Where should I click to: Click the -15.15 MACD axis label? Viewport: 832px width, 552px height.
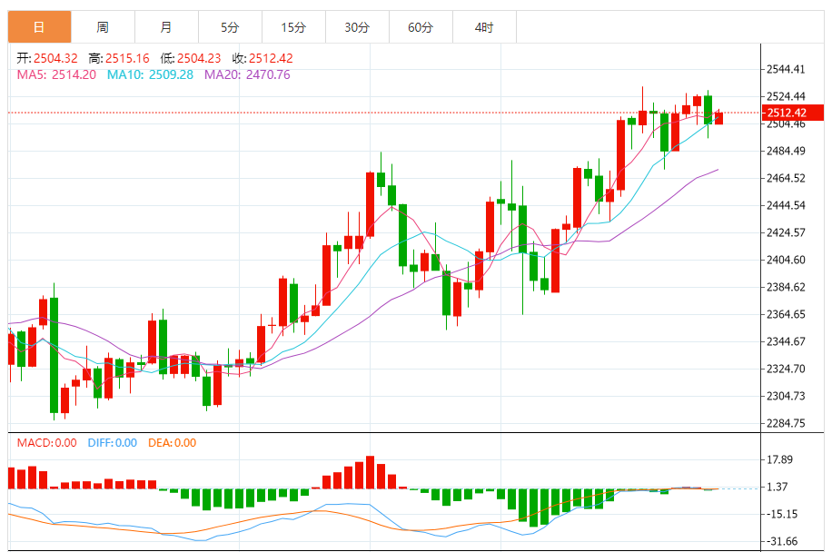pos(782,514)
